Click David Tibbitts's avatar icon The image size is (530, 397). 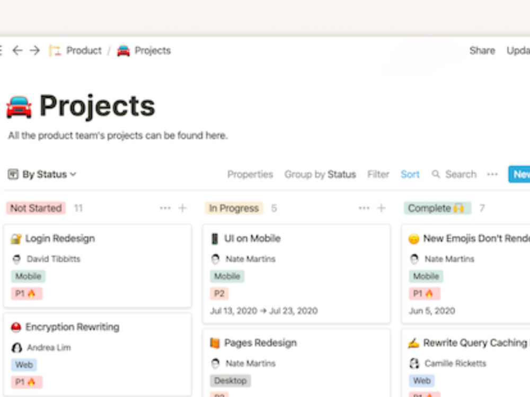point(16,259)
